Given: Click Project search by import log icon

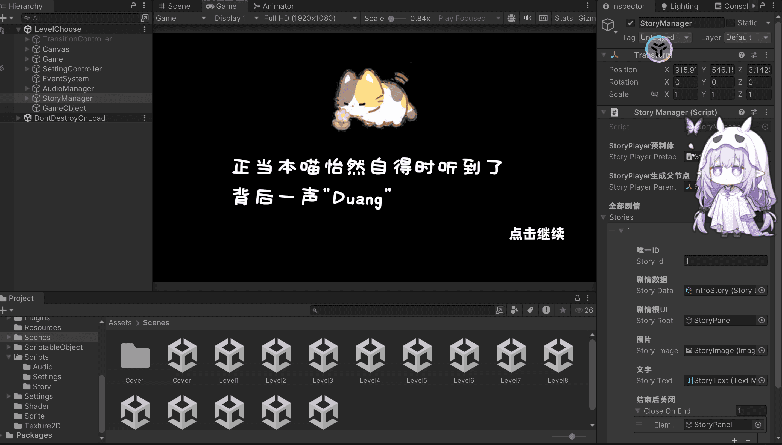Looking at the screenshot, I should [x=546, y=310].
